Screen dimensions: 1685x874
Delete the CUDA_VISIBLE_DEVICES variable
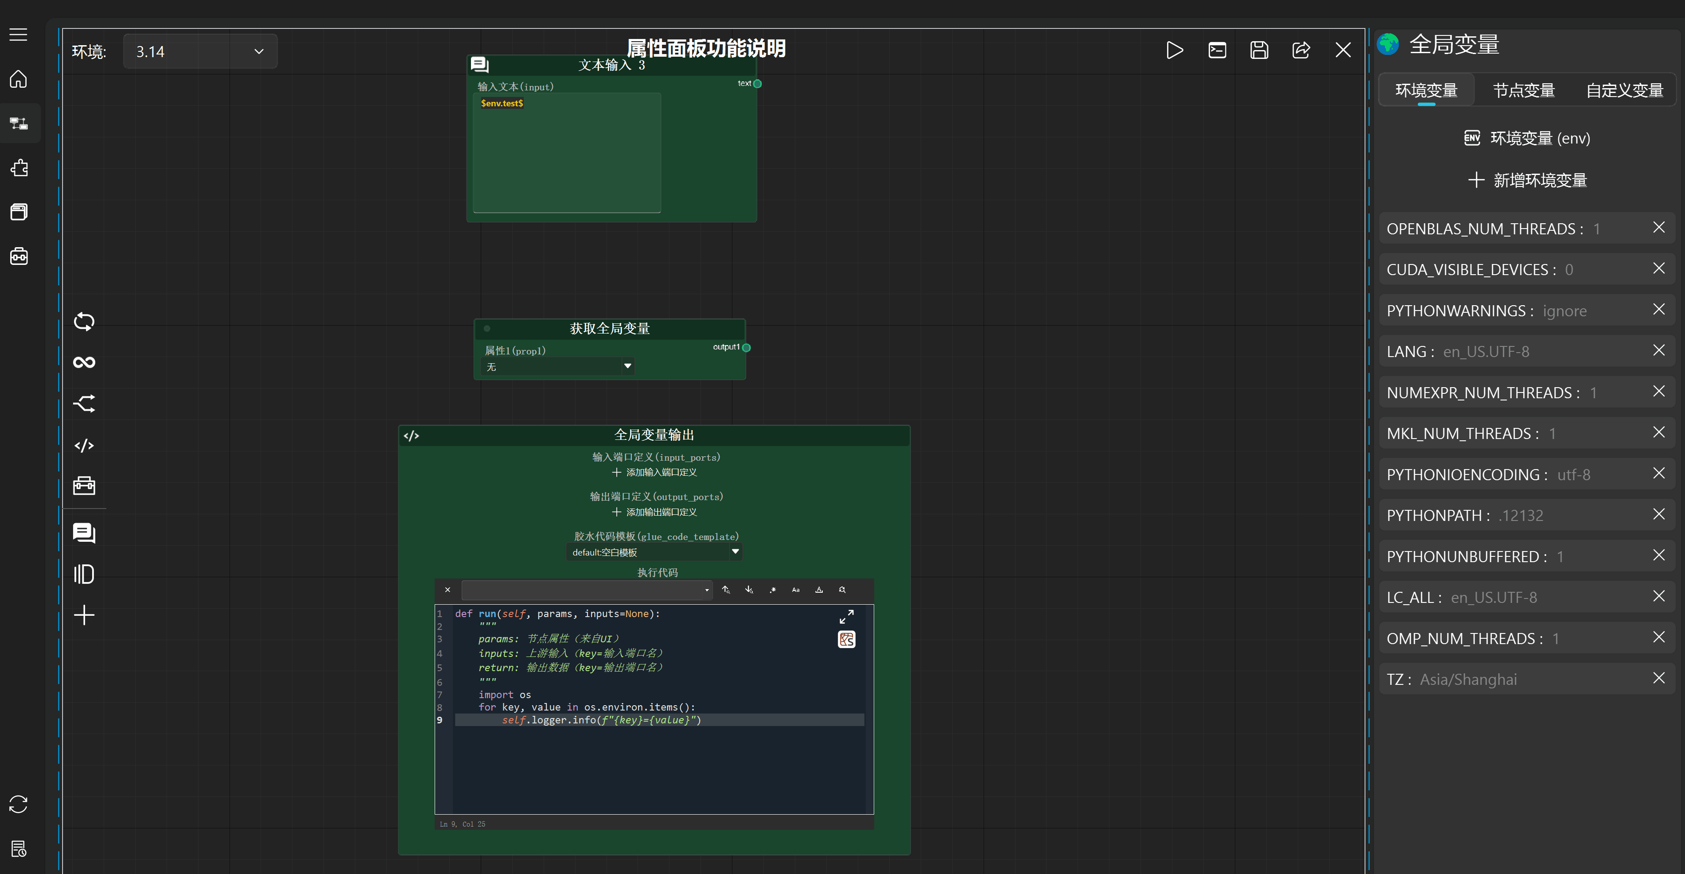click(x=1659, y=268)
